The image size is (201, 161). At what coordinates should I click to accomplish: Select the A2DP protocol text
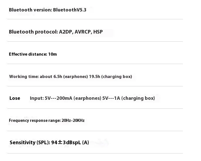(x=66, y=32)
